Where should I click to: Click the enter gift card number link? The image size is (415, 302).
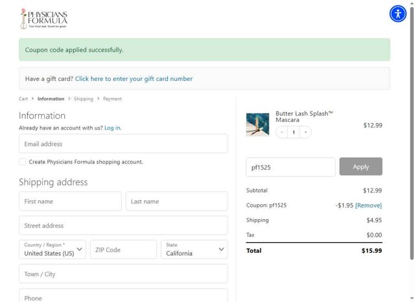(134, 79)
